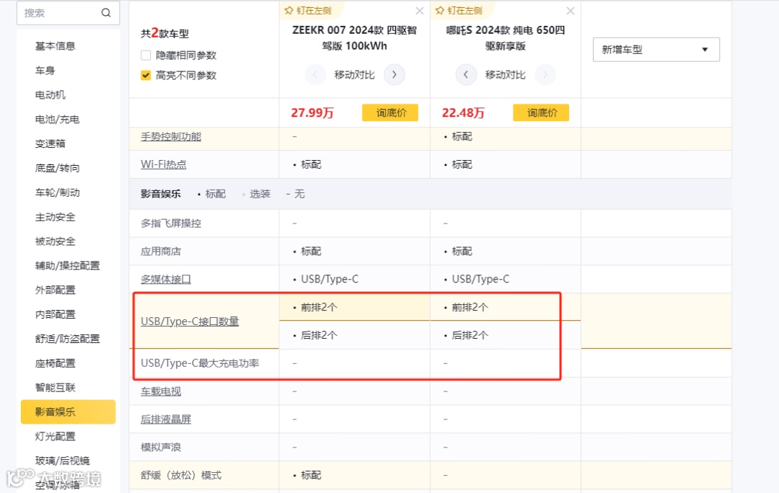Remove ZEEKR 007 from comparison with X
Viewport: 779px width, 493px height.
pyautogui.click(x=420, y=11)
